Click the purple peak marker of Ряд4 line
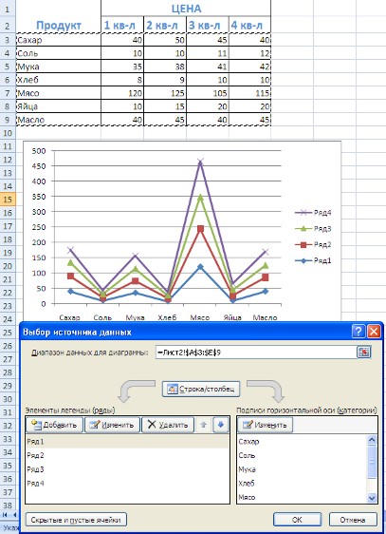 point(200,162)
